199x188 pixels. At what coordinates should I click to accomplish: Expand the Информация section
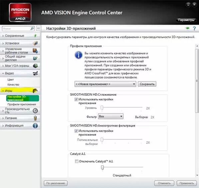pyautogui.click(x=3, y=126)
